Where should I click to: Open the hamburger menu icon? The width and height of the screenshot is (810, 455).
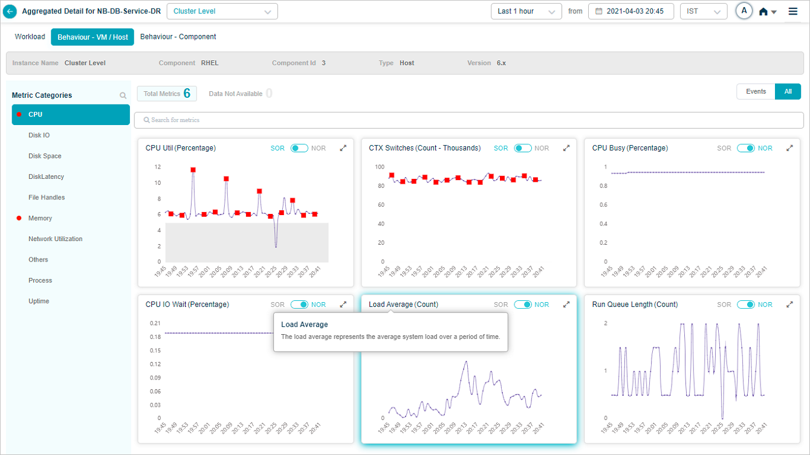793,11
